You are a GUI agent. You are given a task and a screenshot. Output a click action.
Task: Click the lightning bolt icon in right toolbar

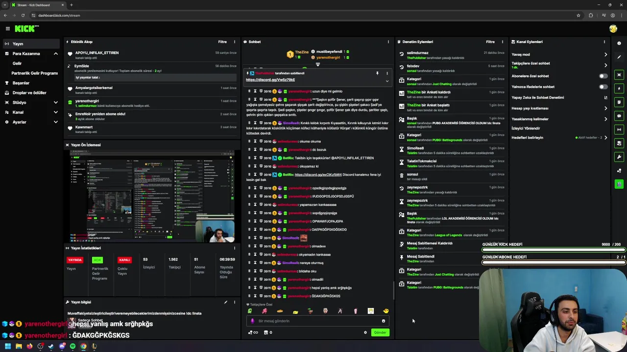pos(619,88)
